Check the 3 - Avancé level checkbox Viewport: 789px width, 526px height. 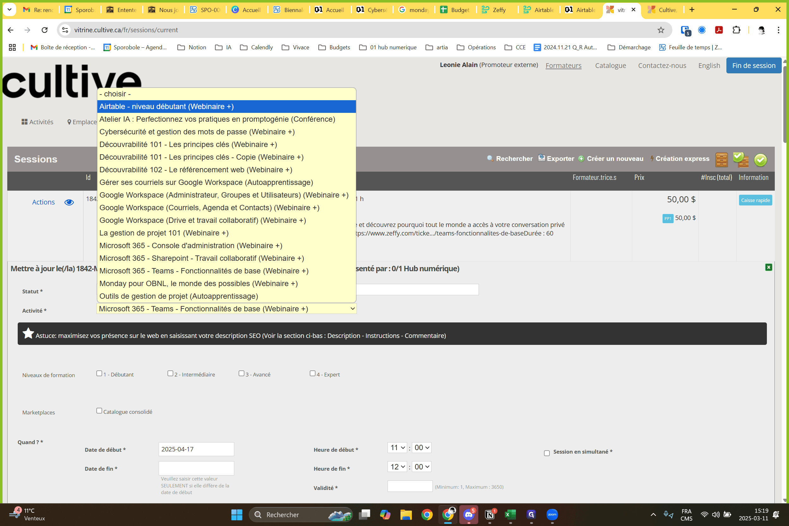(242, 373)
